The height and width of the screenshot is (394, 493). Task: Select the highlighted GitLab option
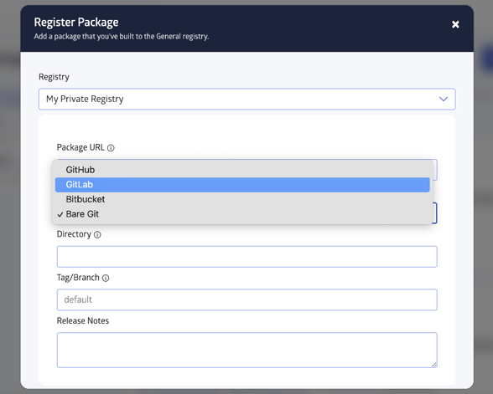(x=242, y=185)
